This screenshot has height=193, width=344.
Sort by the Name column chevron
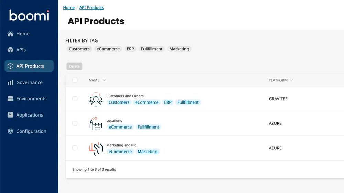[x=104, y=80]
